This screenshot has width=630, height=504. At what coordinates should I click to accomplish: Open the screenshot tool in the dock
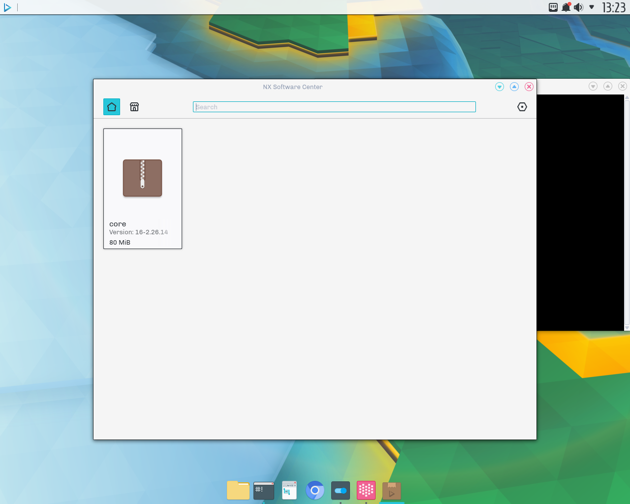[289, 490]
